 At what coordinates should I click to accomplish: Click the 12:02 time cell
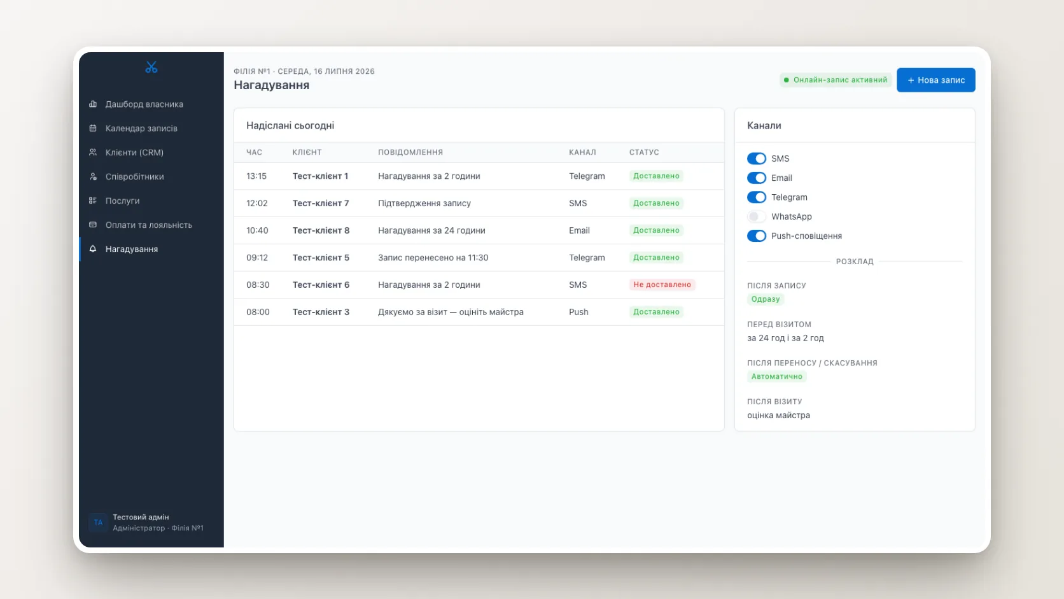257,203
